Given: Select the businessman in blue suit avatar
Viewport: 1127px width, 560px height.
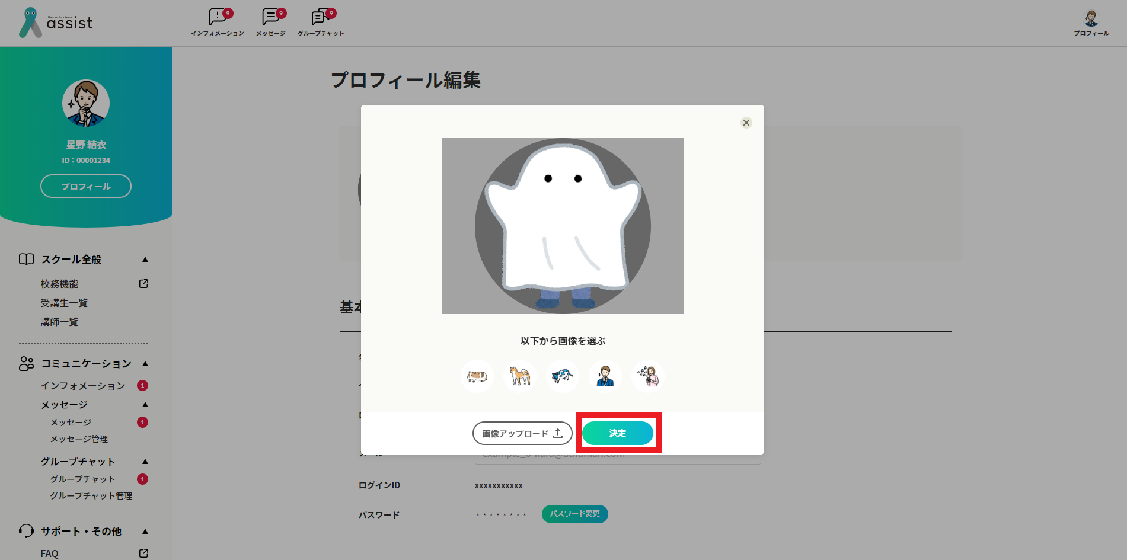Looking at the screenshot, I should pyautogui.click(x=605, y=376).
